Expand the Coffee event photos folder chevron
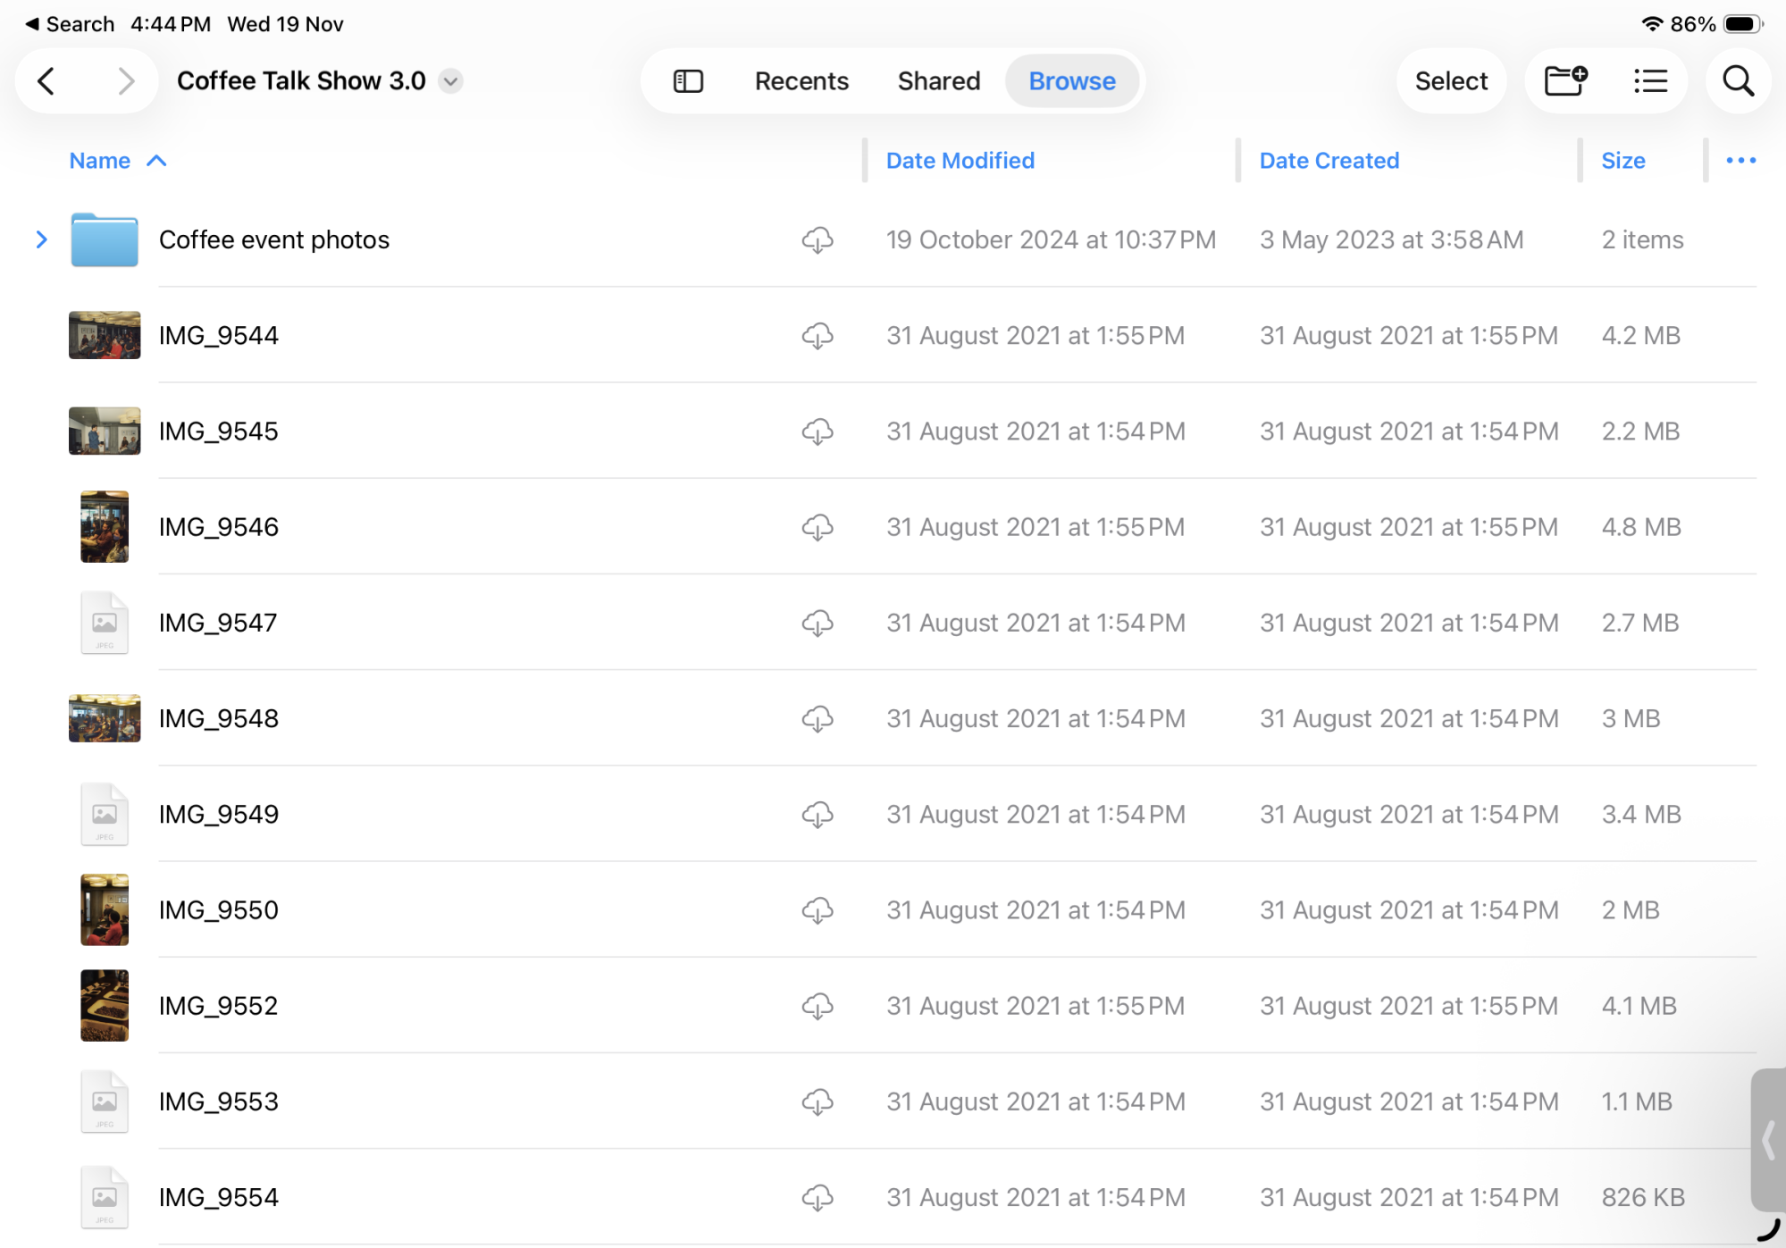Image resolution: width=1786 pixels, height=1248 pixels. click(41, 239)
